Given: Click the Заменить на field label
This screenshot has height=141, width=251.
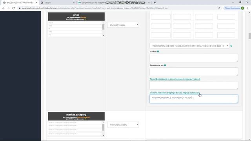Looking at the screenshot, I should click(x=156, y=65).
